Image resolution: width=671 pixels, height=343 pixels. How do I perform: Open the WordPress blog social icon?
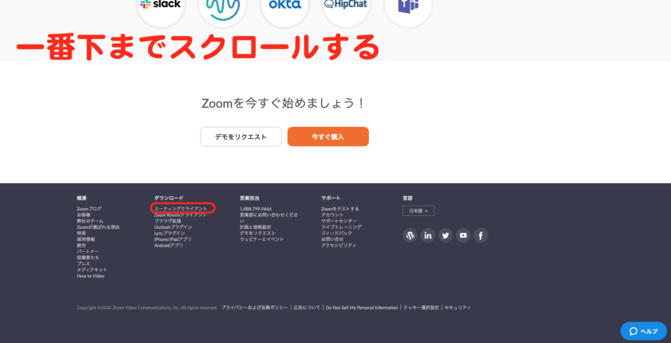(x=410, y=235)
